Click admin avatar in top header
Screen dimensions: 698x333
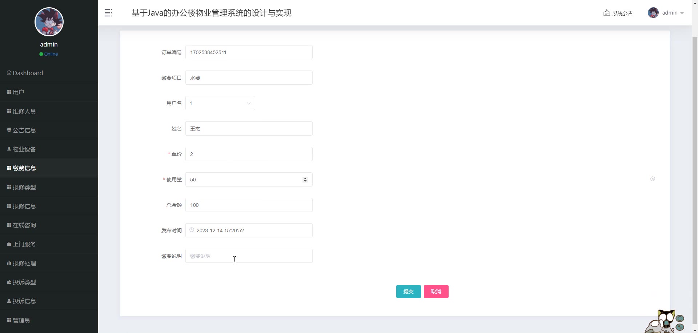(653, 13)
